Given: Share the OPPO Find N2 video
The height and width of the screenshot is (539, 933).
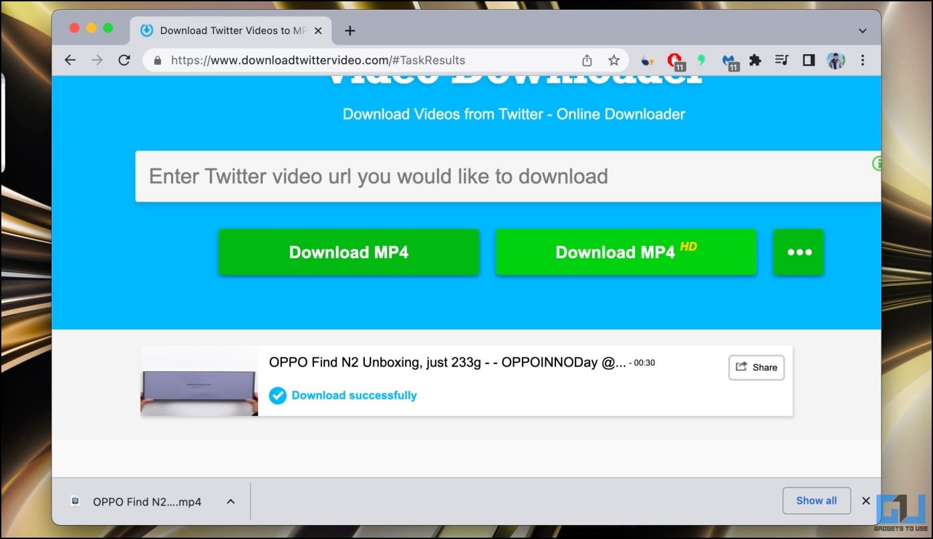Looking at the screenshot, I should click(757, 367).
